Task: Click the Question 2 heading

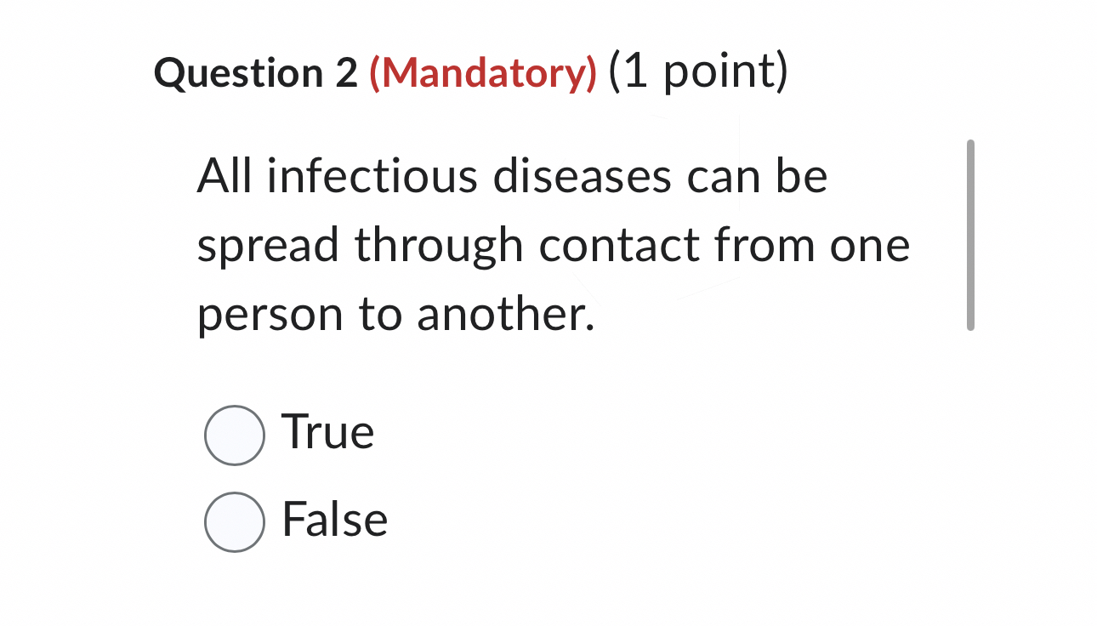Action: coord(257,71)
